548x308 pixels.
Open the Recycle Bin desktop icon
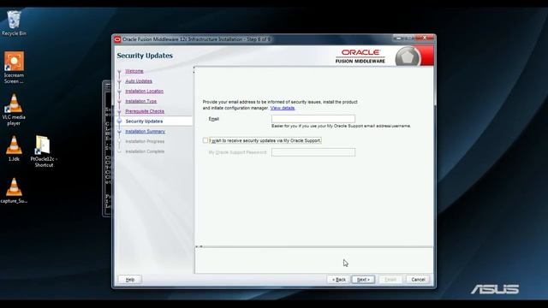[14, 23]
